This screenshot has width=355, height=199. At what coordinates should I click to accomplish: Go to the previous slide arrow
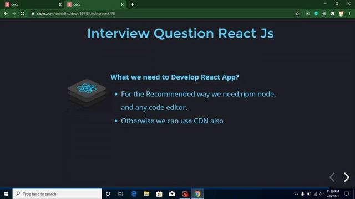pyautogui.click(x=332, y=177)
